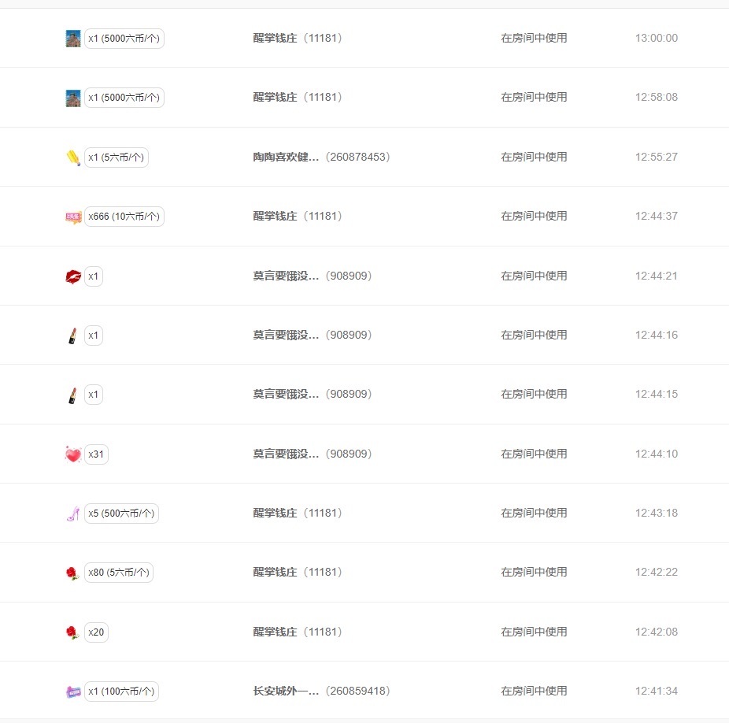The height and width of the screenshot is (723, 729).
Task: Select the 12:42:22 timestamp
Action: pos(657,572)
